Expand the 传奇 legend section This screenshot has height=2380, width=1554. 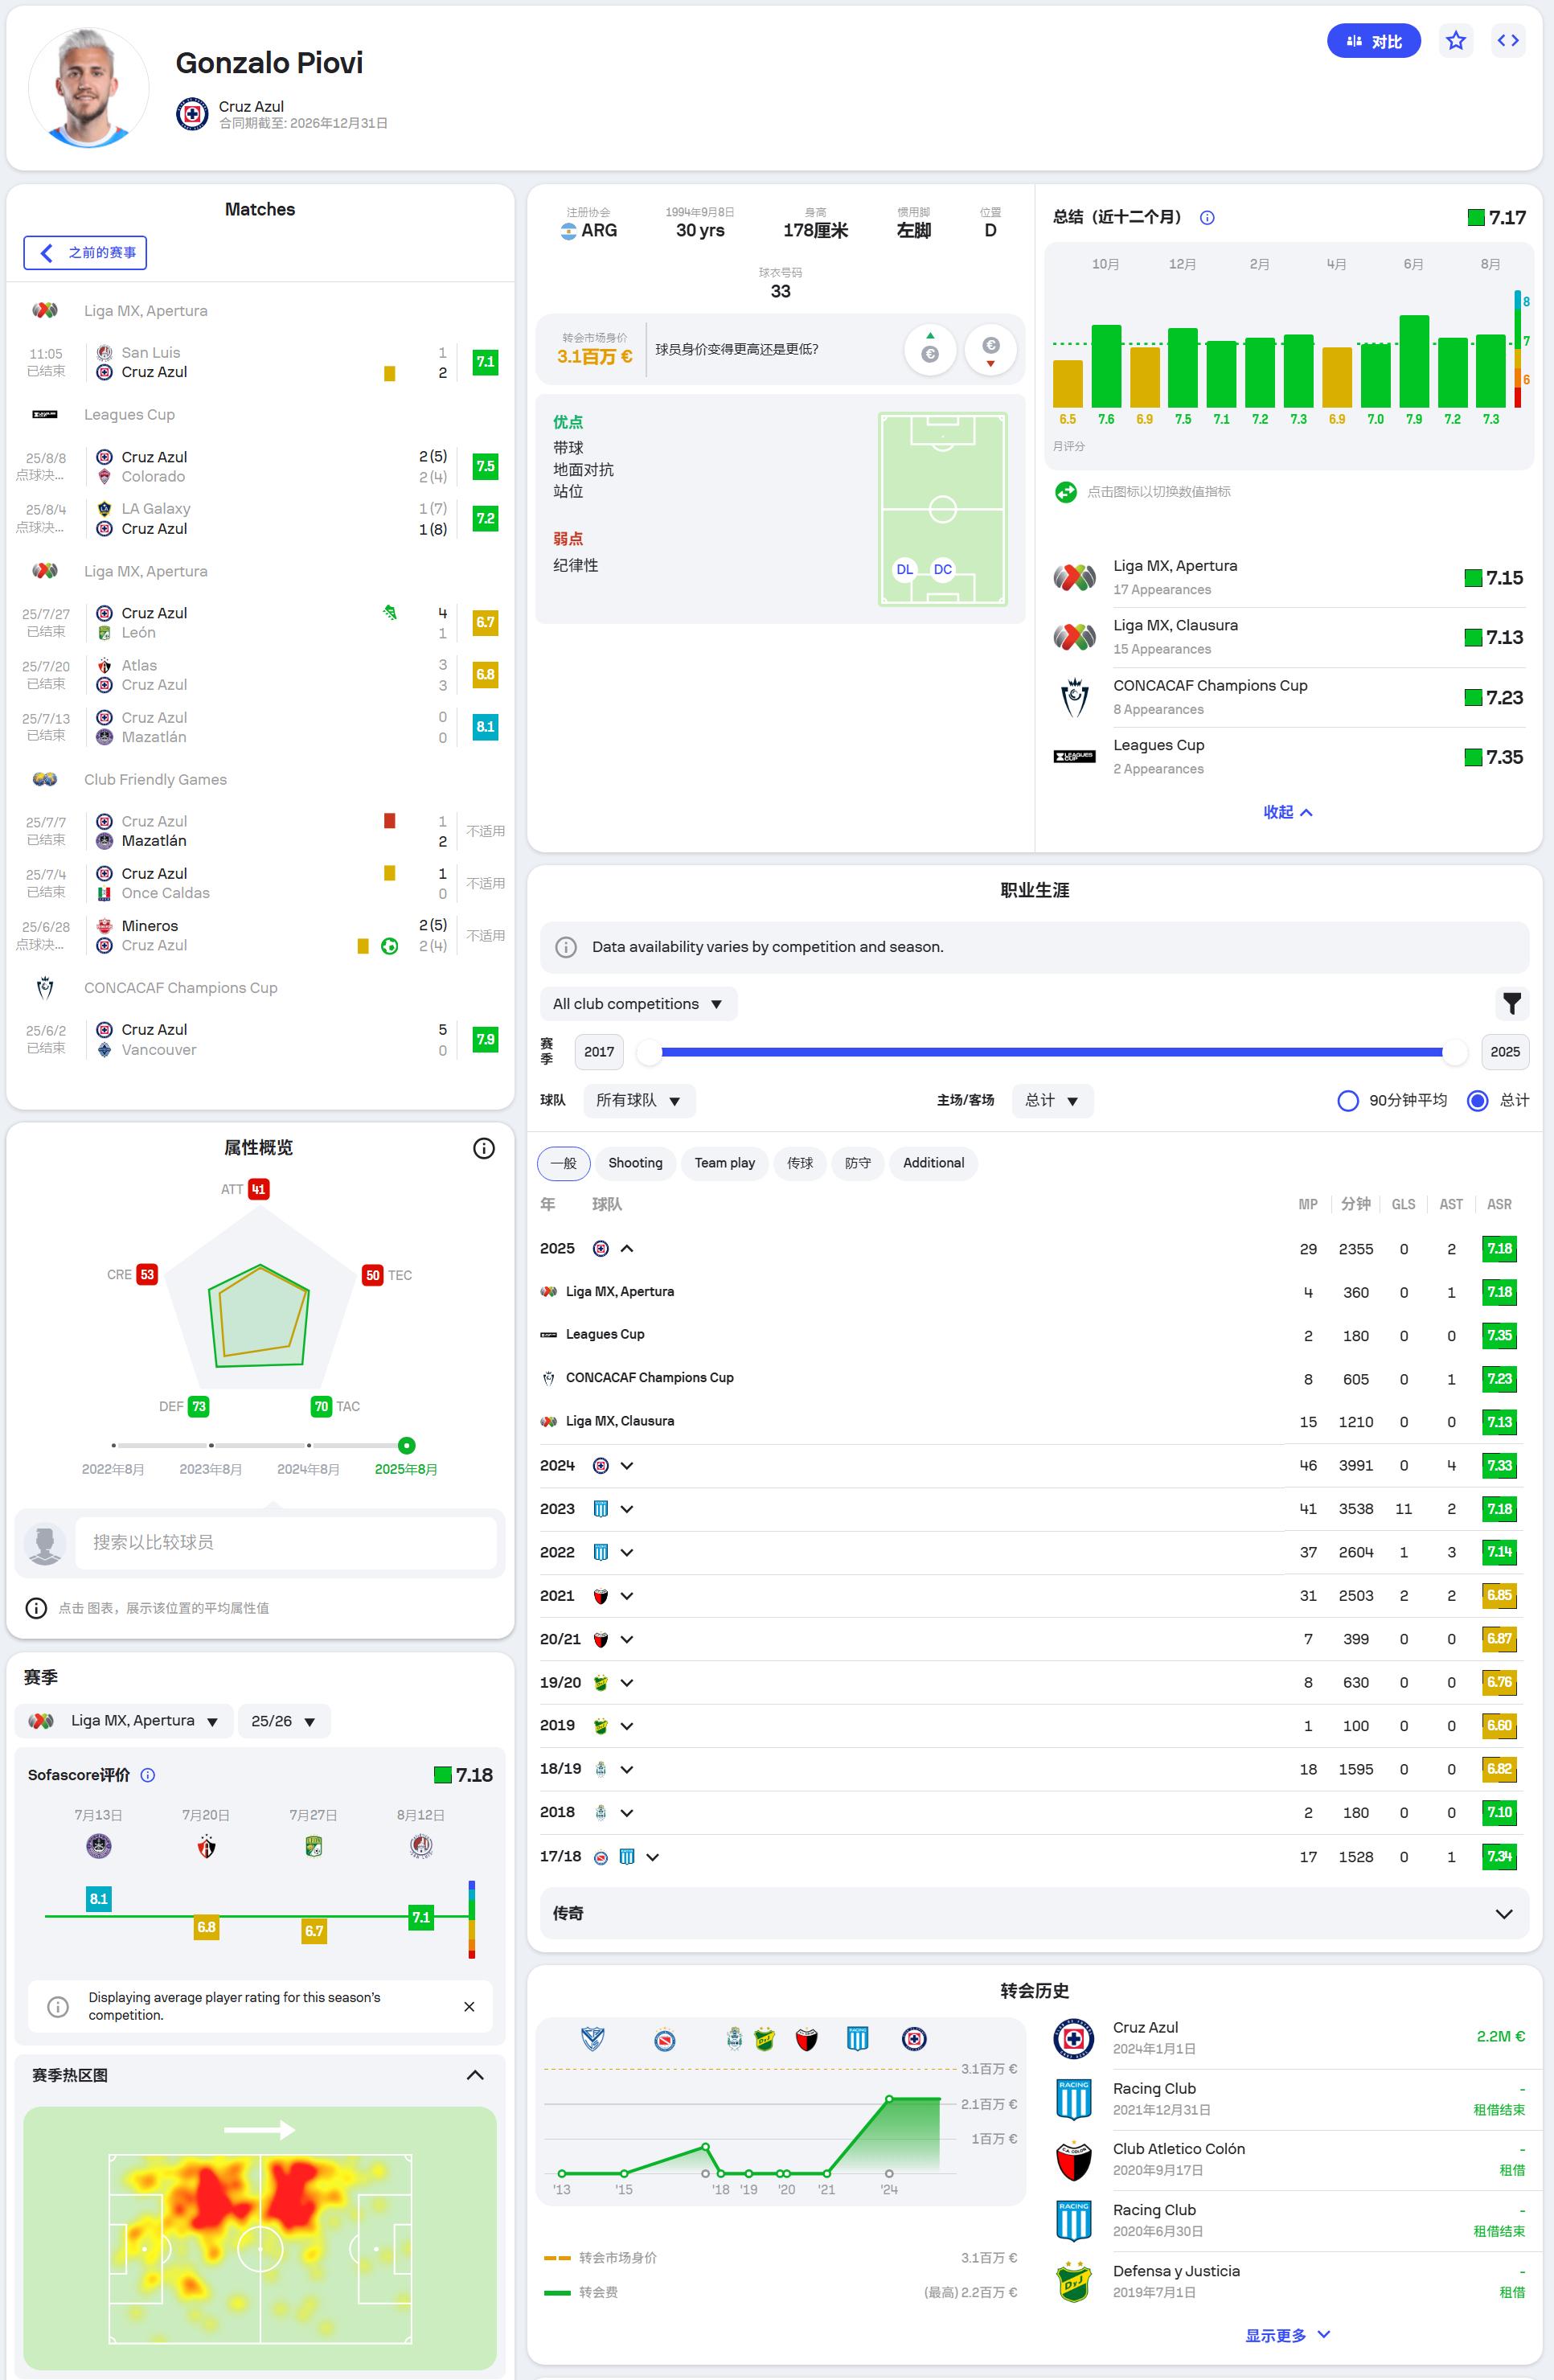point(1034,1913)
